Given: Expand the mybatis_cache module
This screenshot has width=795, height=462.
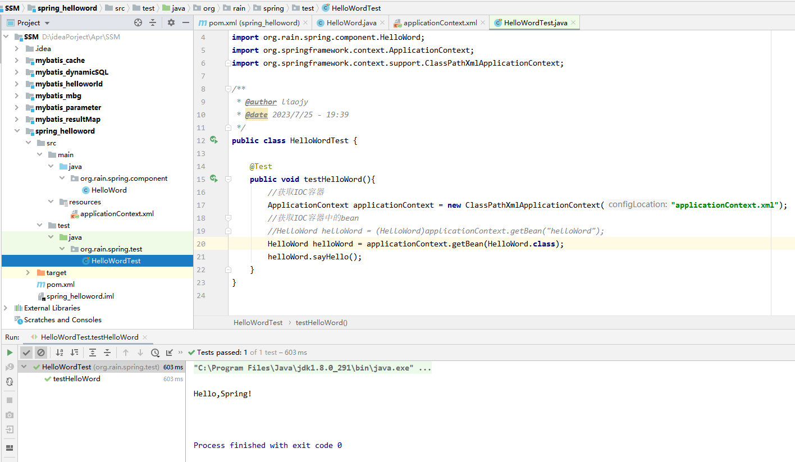Looking at the screenshot, I should pos(17,61).
